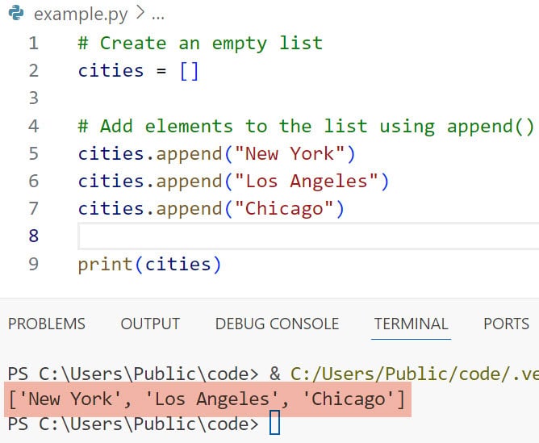Click line number 9 in gutter
Image resolution: width=539 pixels, height=443 pixels.
[33, 264]
